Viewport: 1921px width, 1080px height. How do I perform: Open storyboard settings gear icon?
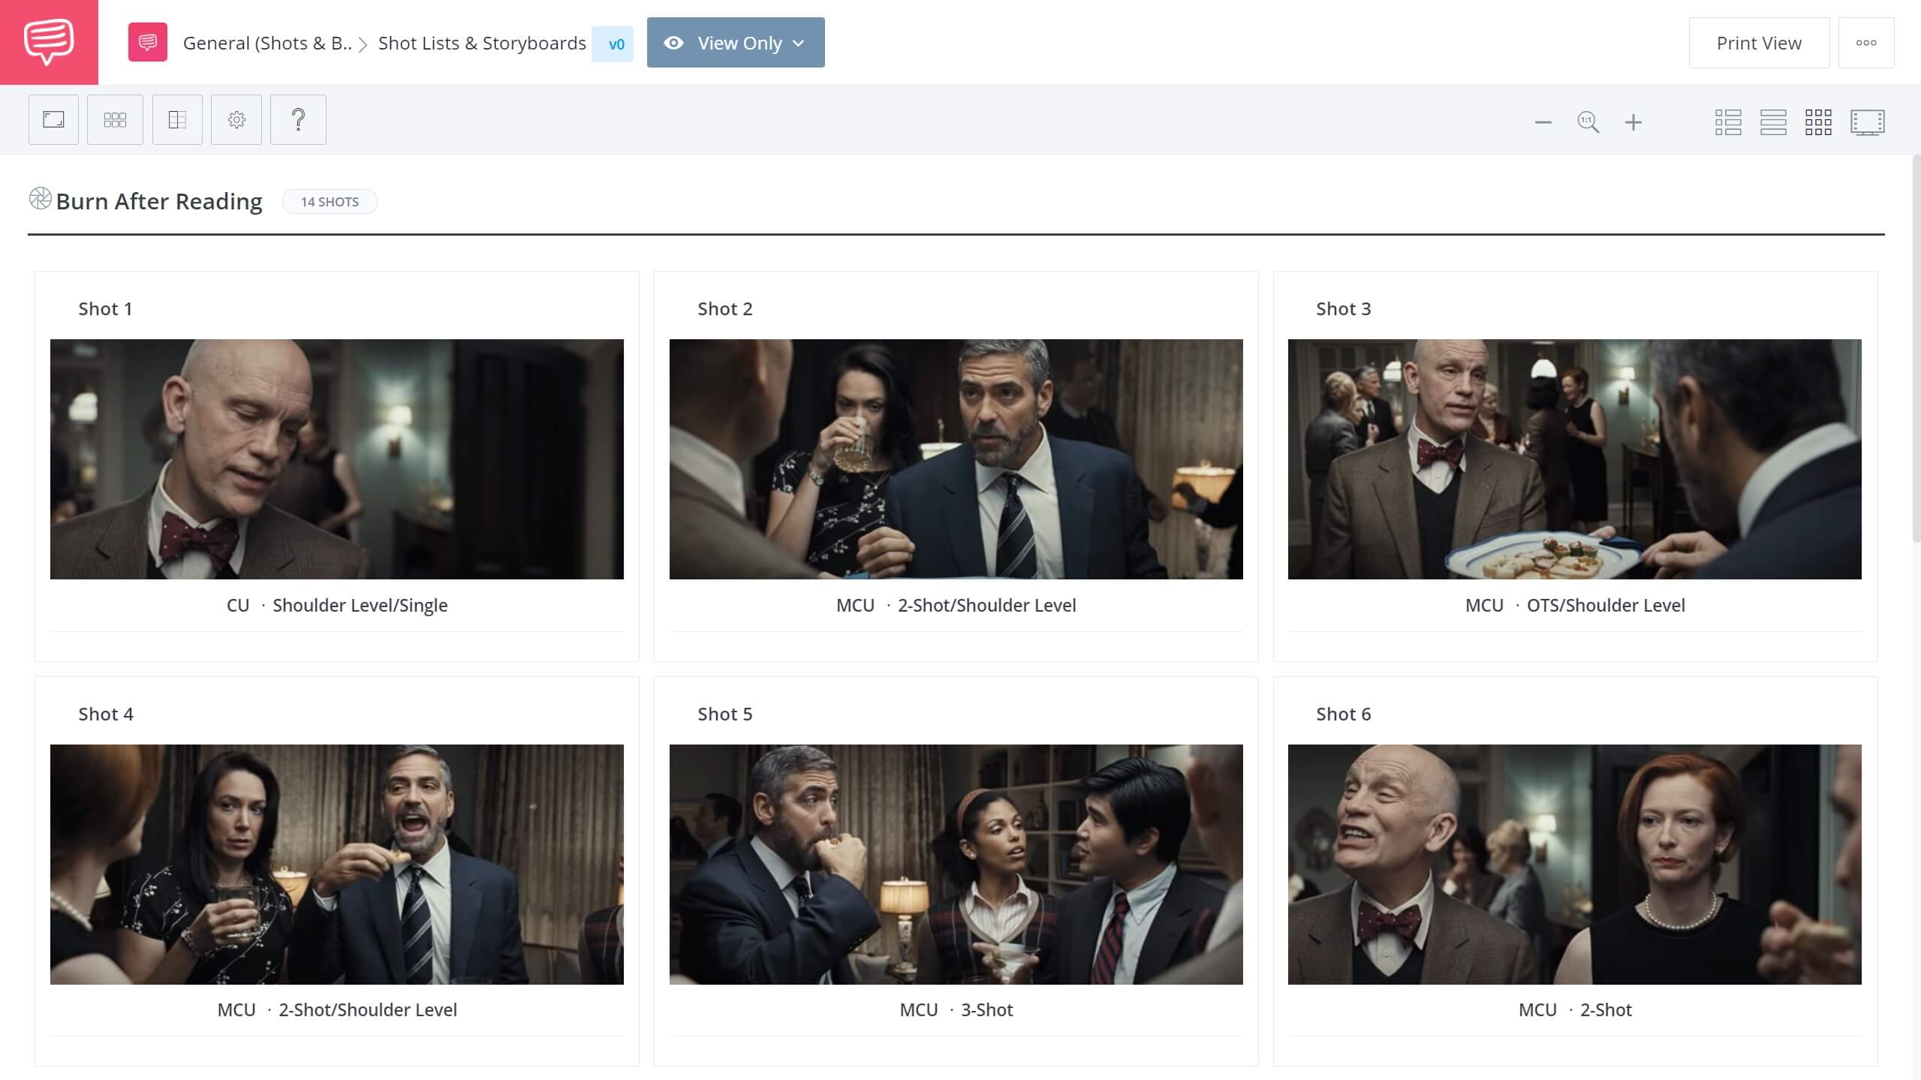pyautogui.click(x=236, y=119)
